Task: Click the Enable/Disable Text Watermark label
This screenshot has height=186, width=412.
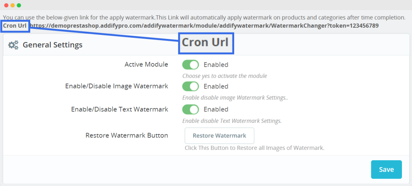Action: [x=119, y=109]
